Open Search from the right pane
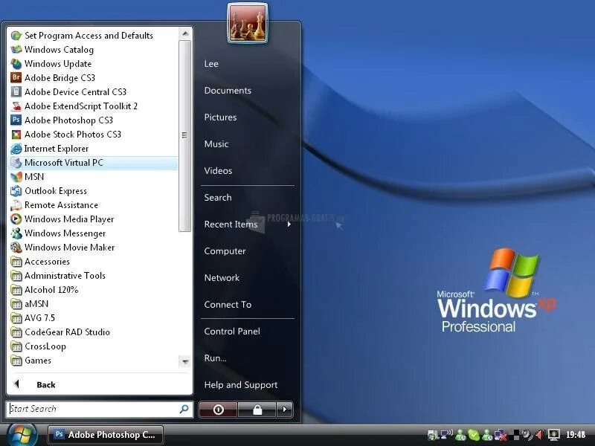The width and height of the screenshot is (595, 446). [x=218, y=197]
